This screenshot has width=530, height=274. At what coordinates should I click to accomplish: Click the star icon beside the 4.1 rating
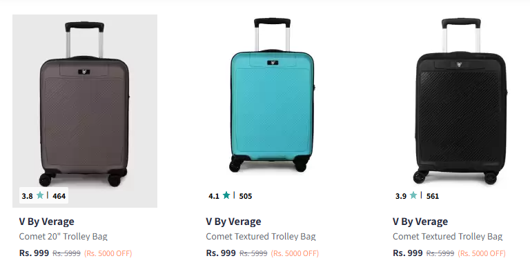pos(226,195)
